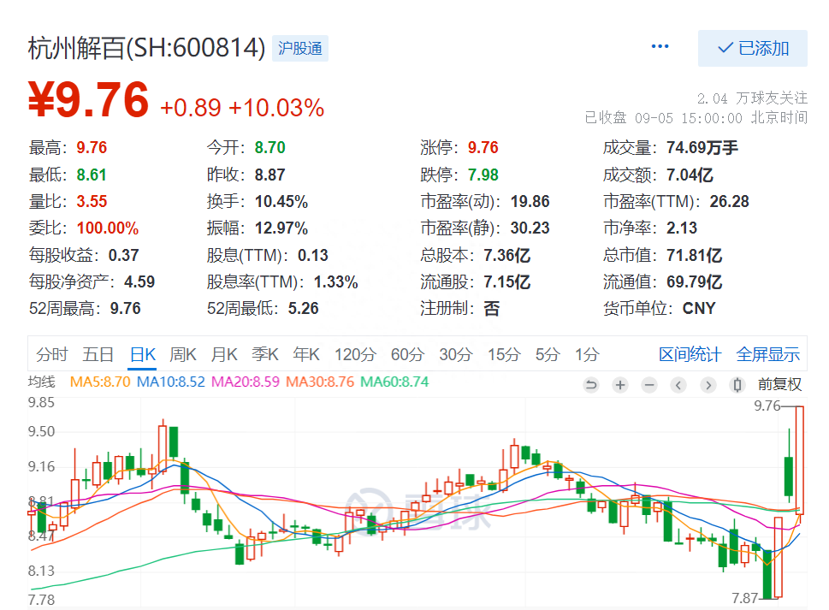The width and height of the screenshot is (829, 610).
Task: Click the 成交量 value 74.69万手
Action: pyautogui.click(x=702, y=147)
